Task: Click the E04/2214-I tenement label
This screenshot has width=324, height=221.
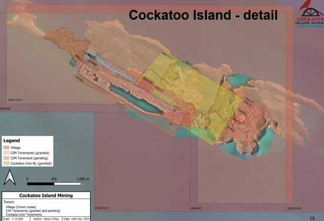Action: tap(295, 209)
